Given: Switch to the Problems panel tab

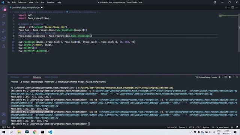Looking at the screenshot, I should (15, 77).
